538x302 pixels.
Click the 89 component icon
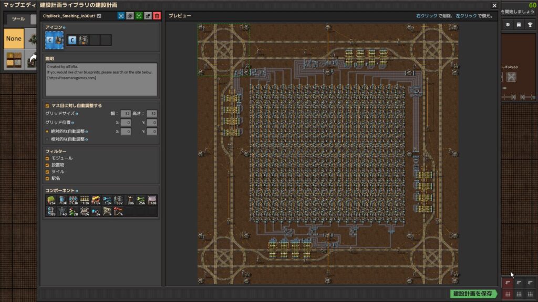[51, 211]
